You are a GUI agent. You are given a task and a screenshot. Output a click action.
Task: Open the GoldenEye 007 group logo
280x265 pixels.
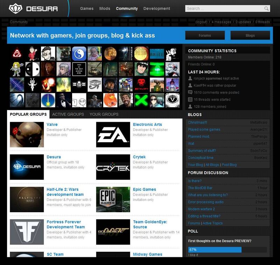113,232
